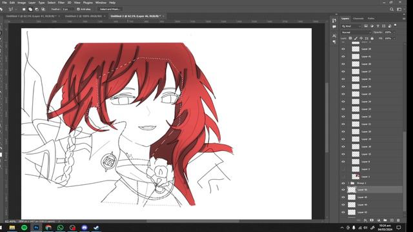
Task: Create new fill or adjustment layer icon
Action: 379,220
